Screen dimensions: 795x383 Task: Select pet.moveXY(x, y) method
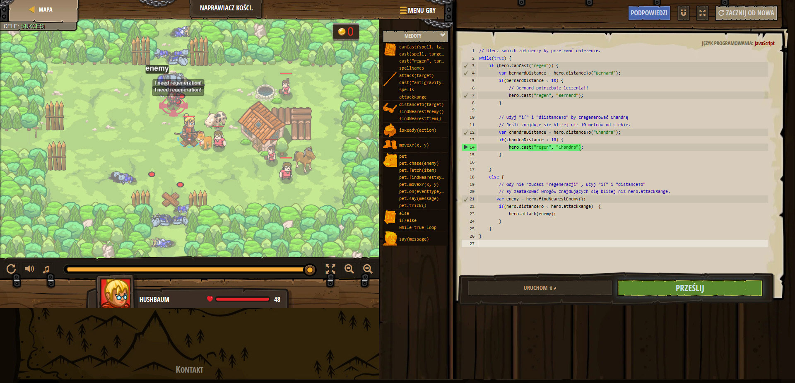[x=419, y=184]
